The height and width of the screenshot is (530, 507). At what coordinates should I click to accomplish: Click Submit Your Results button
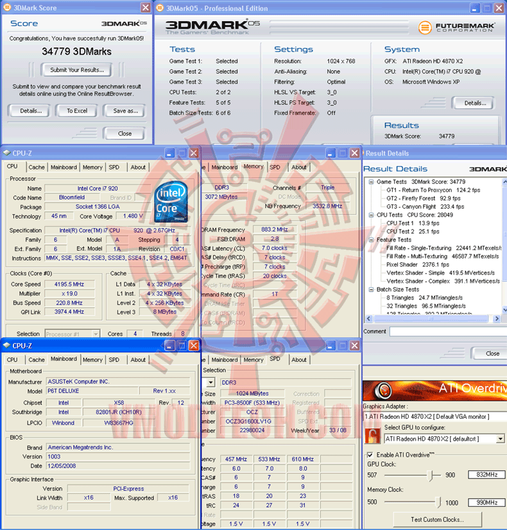click(x=76, y=70)
